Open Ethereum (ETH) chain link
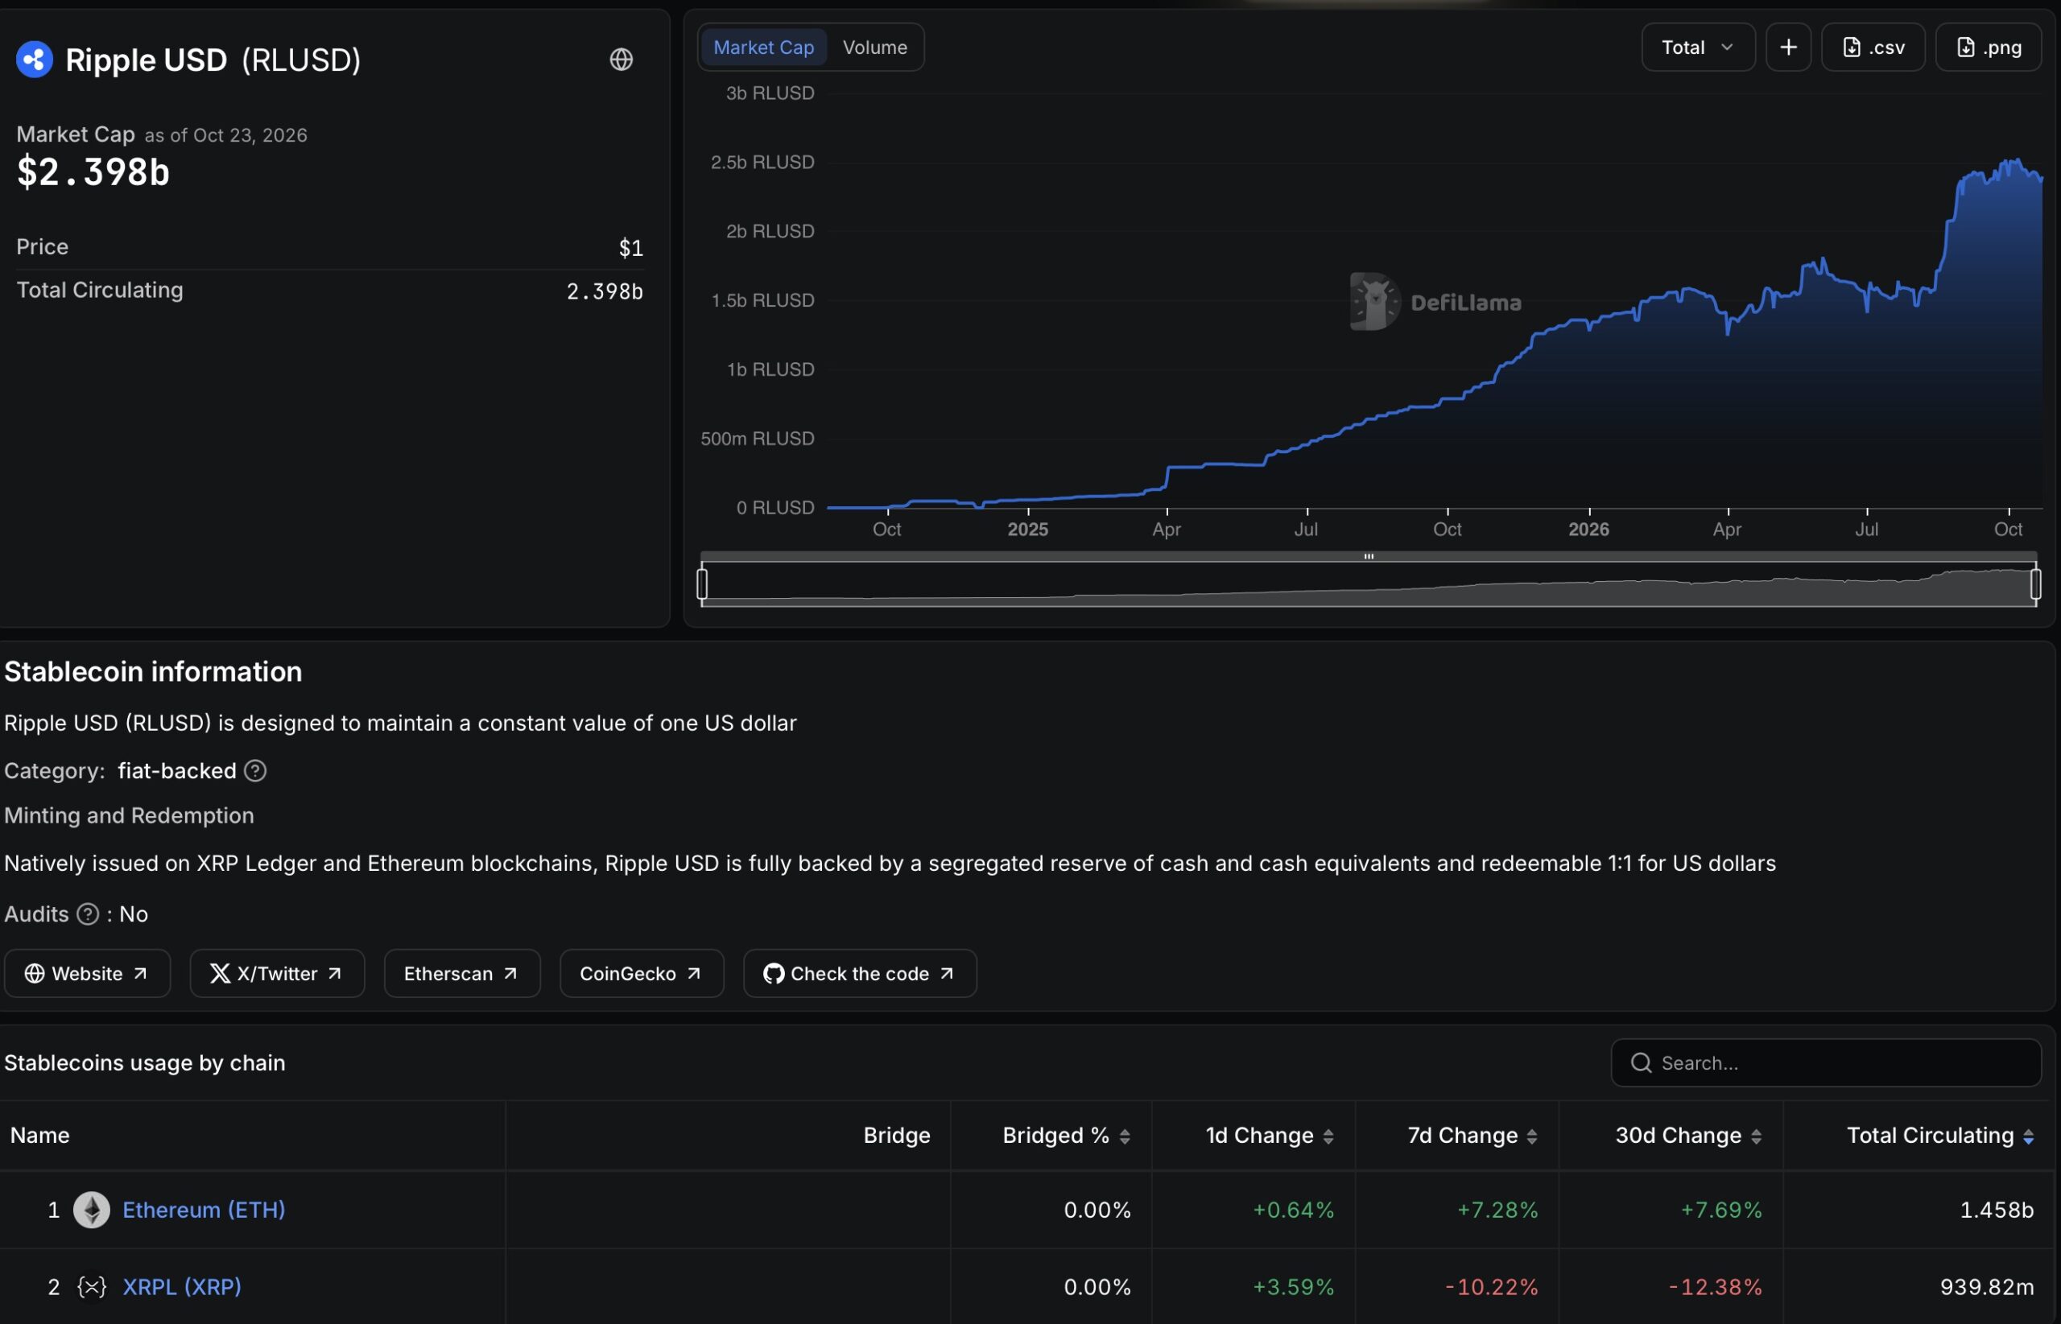The image size is (2061, 1324). coord(204,1210)
